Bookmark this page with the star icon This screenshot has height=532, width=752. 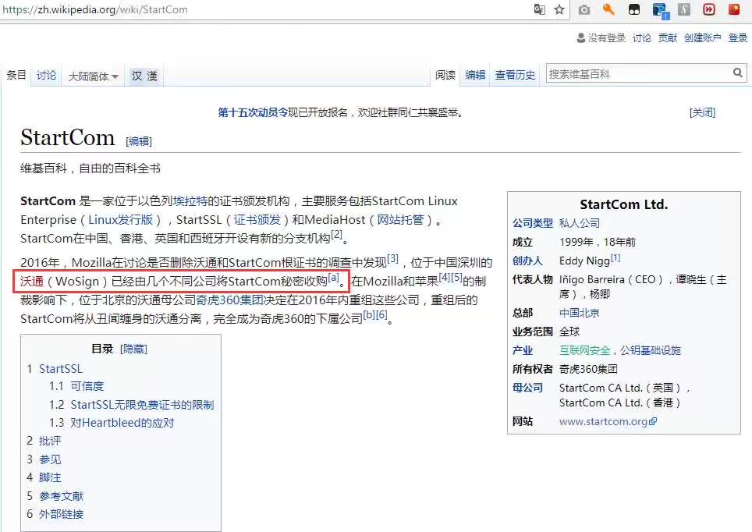tap(559, 9)
